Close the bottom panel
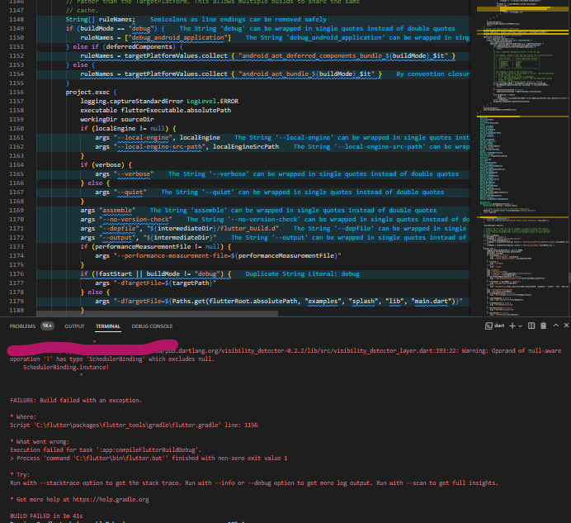This screenshot has width=571, height=523. [x=566, y=326]
